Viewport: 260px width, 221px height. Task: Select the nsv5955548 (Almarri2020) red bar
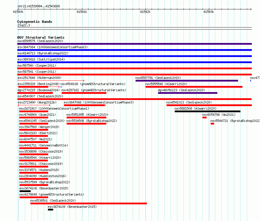click(194, 87)
